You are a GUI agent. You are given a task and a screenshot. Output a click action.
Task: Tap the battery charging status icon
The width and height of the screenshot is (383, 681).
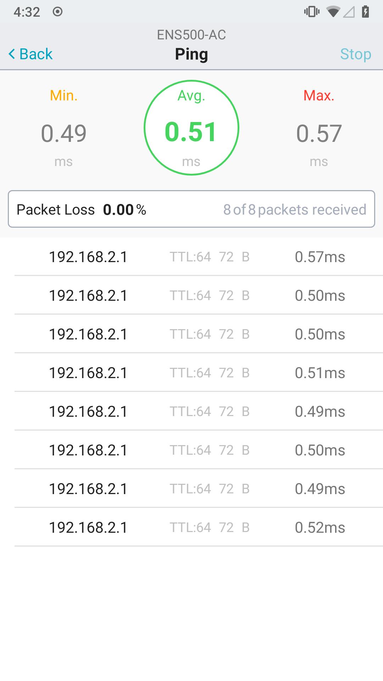tap(365, 12)
